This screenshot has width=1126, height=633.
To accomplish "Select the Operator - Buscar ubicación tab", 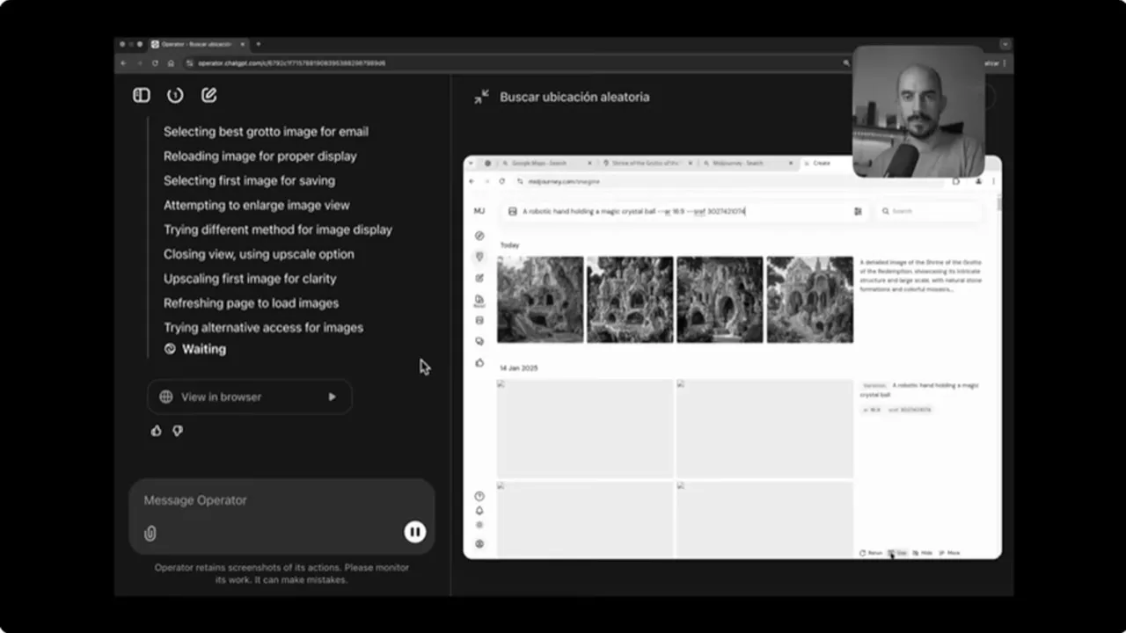I will coord(199,44).
